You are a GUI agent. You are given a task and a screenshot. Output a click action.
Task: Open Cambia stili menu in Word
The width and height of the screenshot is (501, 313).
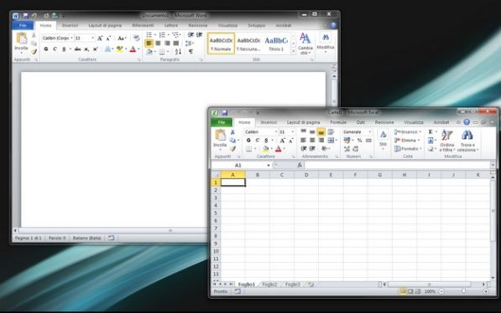[x=305, y=44]
